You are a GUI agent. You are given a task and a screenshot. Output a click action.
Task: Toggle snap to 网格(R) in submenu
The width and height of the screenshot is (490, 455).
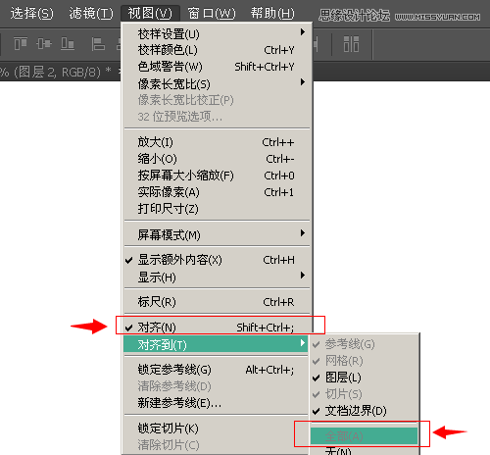tap(365, 361)
